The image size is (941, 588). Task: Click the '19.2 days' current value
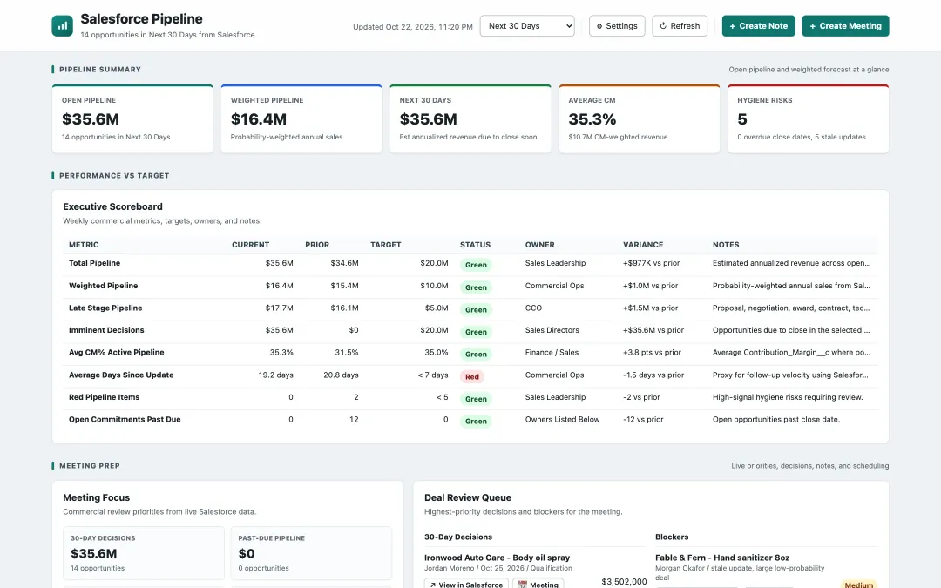tap(275, 375)
